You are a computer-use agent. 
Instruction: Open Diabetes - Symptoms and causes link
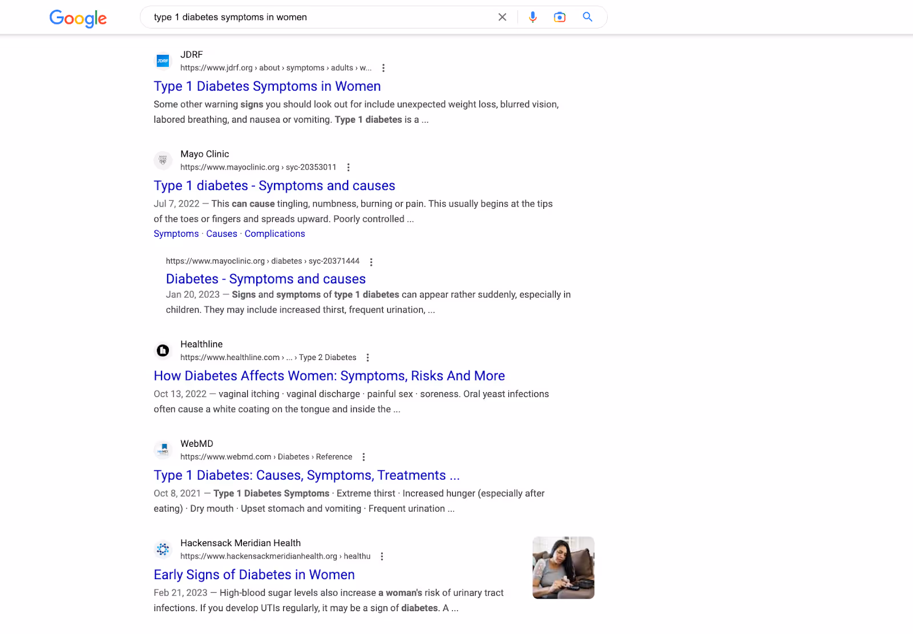[x=266, y=279]
